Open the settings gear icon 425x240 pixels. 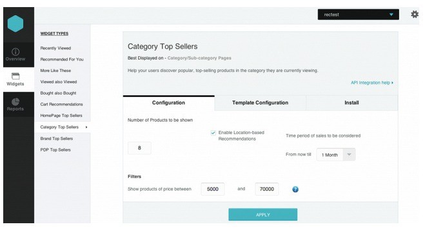[x=415, y=14]
